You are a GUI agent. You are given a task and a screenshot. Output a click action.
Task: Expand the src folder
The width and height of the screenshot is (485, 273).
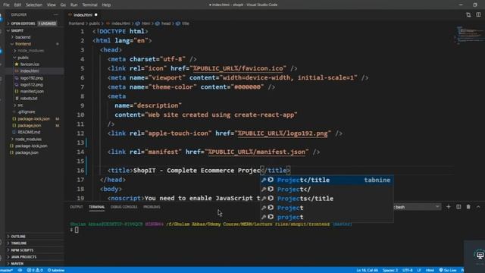point(20,105)
